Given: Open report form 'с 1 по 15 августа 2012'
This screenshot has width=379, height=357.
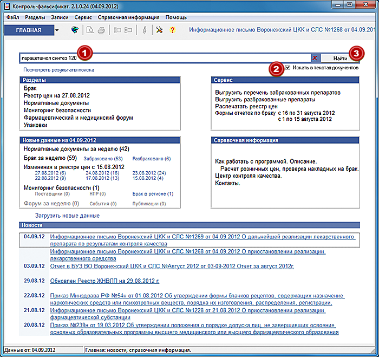Looking at the screenshot, I should click(x=305, y=119).
